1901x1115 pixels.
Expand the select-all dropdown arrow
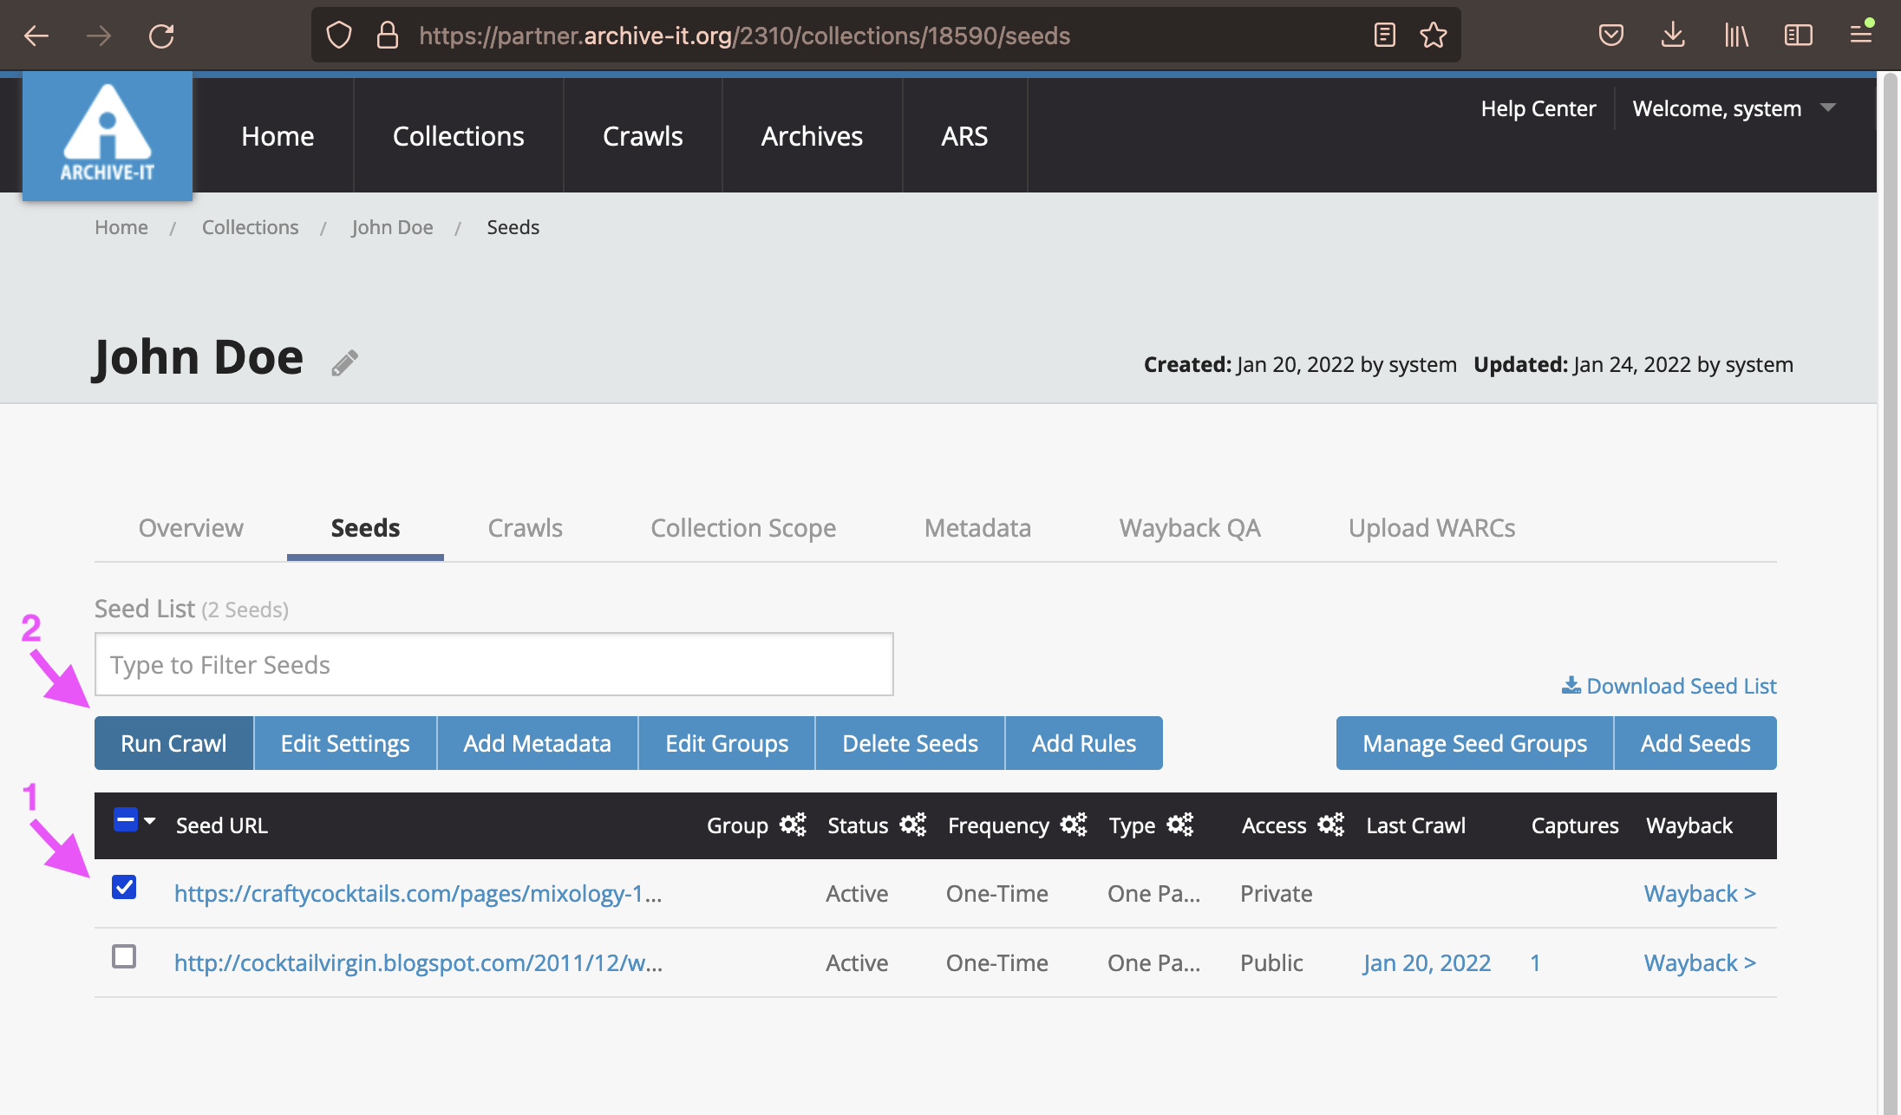tap(150, 820)
